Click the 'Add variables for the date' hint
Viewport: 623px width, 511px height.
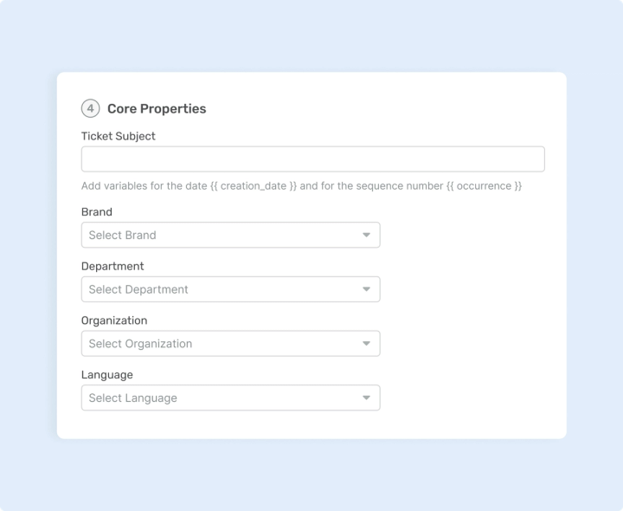[145, 186]
